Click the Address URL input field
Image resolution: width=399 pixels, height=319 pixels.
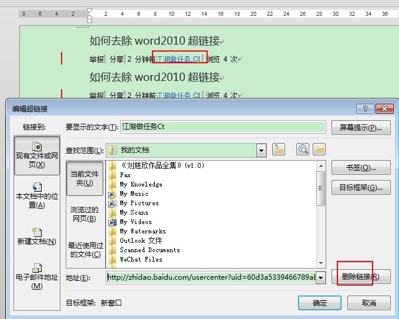211,277
